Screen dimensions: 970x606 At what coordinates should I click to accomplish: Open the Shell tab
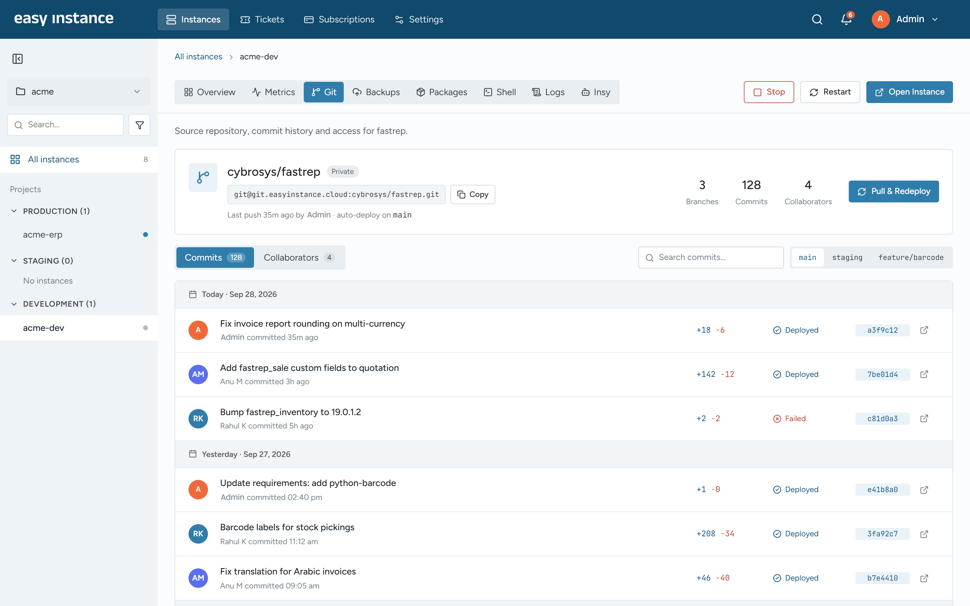click(500, 92)
